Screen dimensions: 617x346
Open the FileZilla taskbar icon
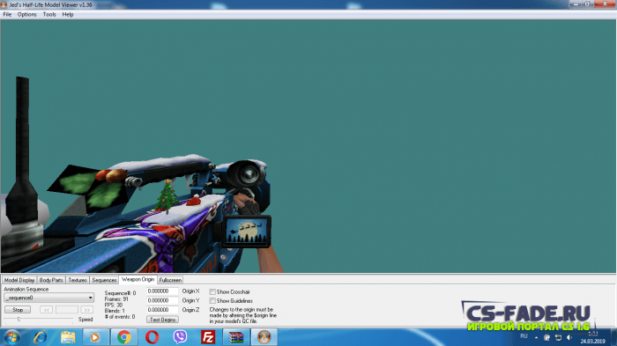[x=208, y=337]
